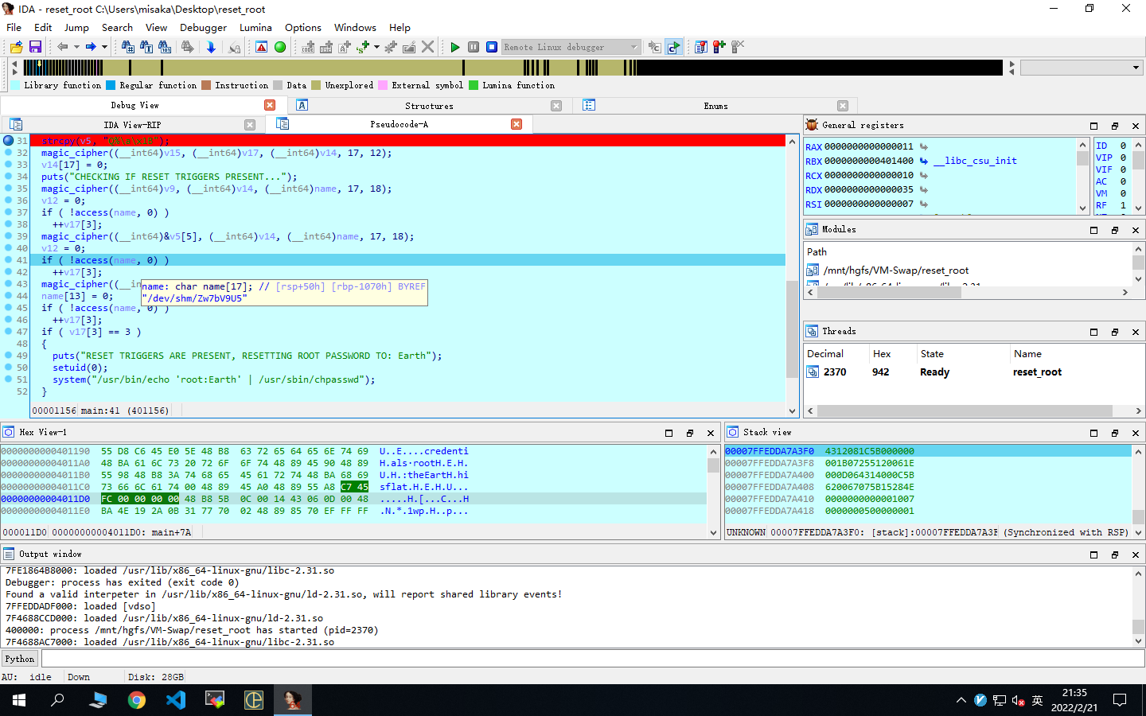Toggle breakpoint on line 31

click(x=9, y=141)
